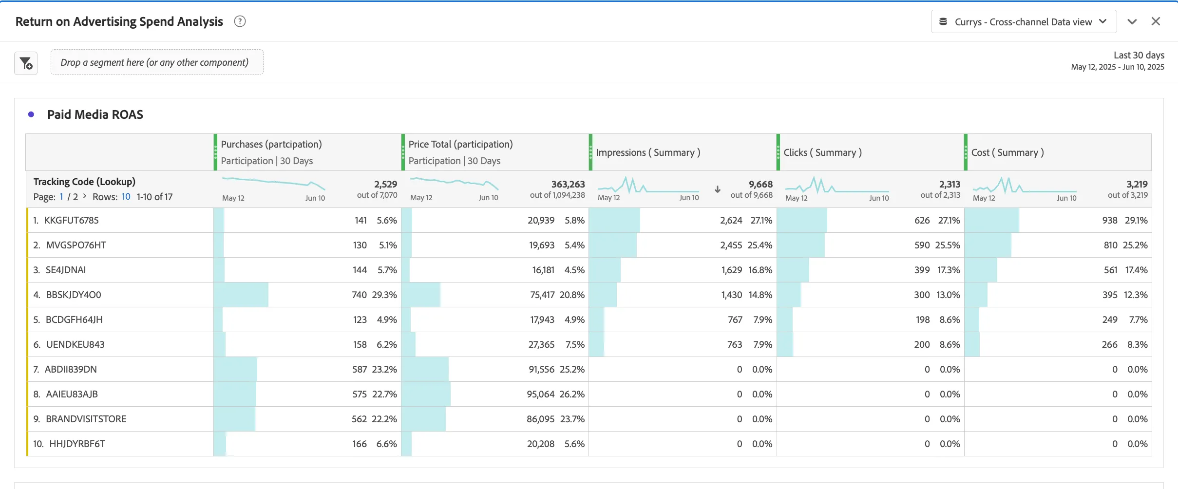Click the data view database icon

coord(943,21)
